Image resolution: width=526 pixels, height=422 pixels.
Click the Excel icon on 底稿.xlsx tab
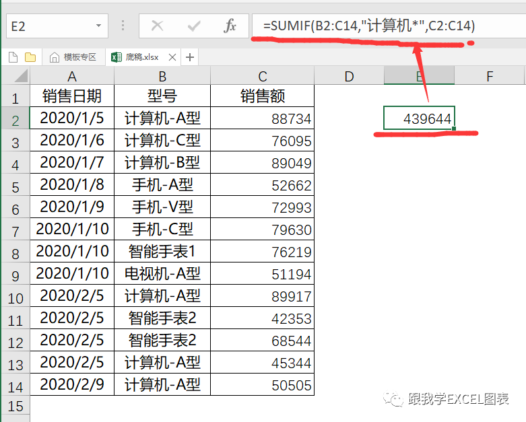click(117, 57)
